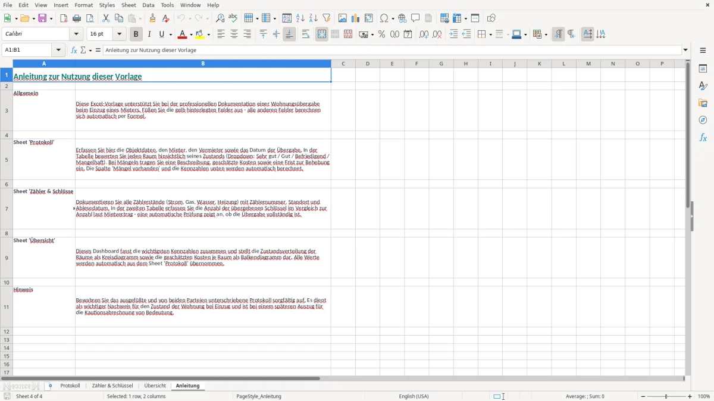Image resolution: width=714 pixels, height=401 pixels.
Task: Open Font Name dropdown list
Action: pos(76,34)
